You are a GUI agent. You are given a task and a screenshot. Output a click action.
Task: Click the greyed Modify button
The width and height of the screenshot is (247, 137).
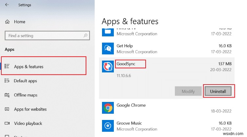(188, 91)
